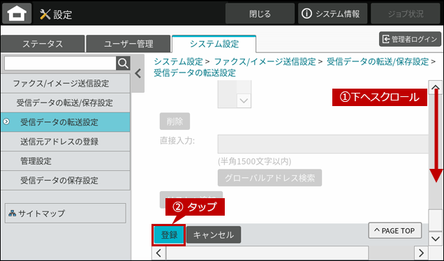The image size is (444, 261).
Task: Select システム設定 tab
Action: [214, 44]
